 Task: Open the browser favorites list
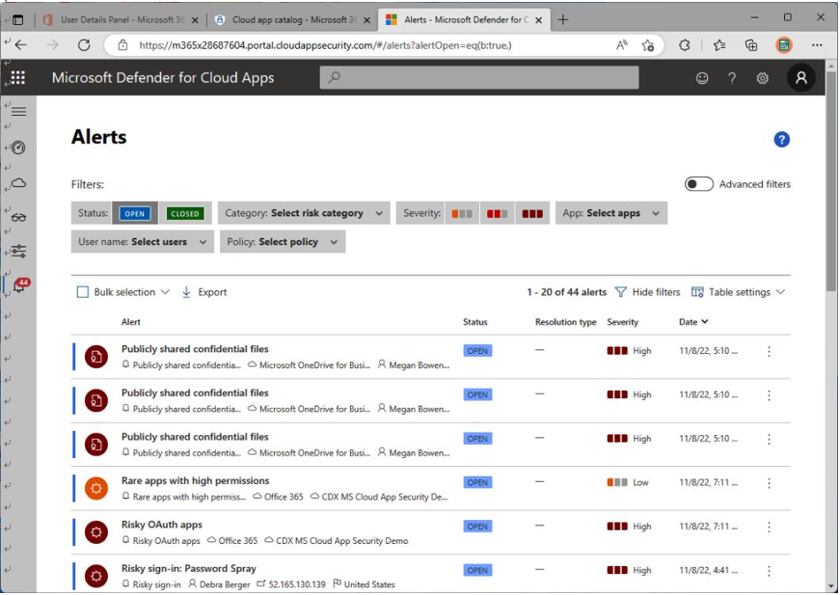click(x=718, y=45)
